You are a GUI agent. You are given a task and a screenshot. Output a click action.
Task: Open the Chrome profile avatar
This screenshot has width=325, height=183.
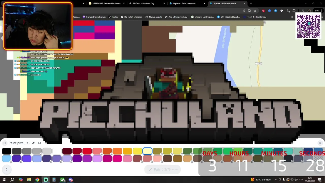click(309, 11)
